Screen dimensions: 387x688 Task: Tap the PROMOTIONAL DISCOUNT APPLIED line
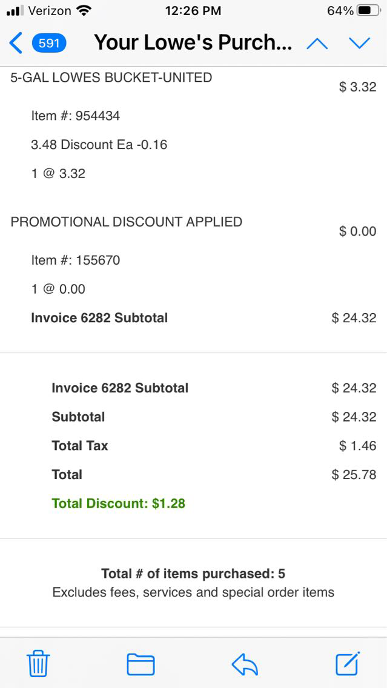point(126,222)
